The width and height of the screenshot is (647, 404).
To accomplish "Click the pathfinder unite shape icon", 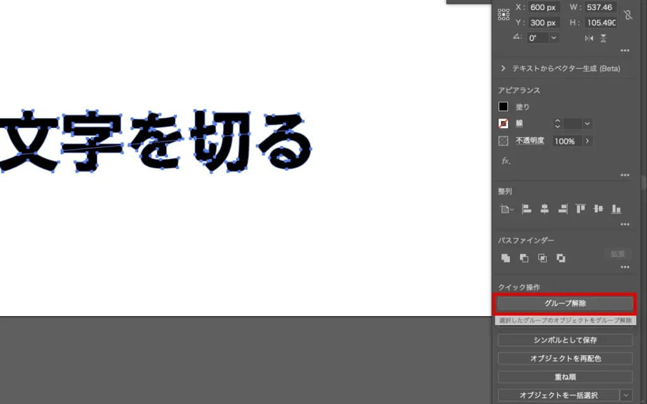I will 505,258.
